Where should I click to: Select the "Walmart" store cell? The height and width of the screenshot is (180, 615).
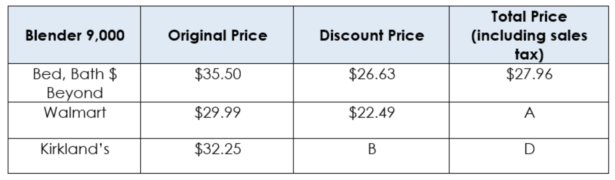(74, 113)
